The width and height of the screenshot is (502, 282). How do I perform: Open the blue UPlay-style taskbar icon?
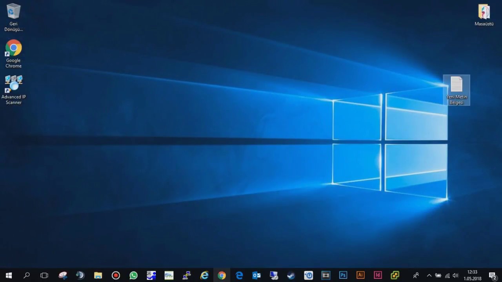point(309,275)
